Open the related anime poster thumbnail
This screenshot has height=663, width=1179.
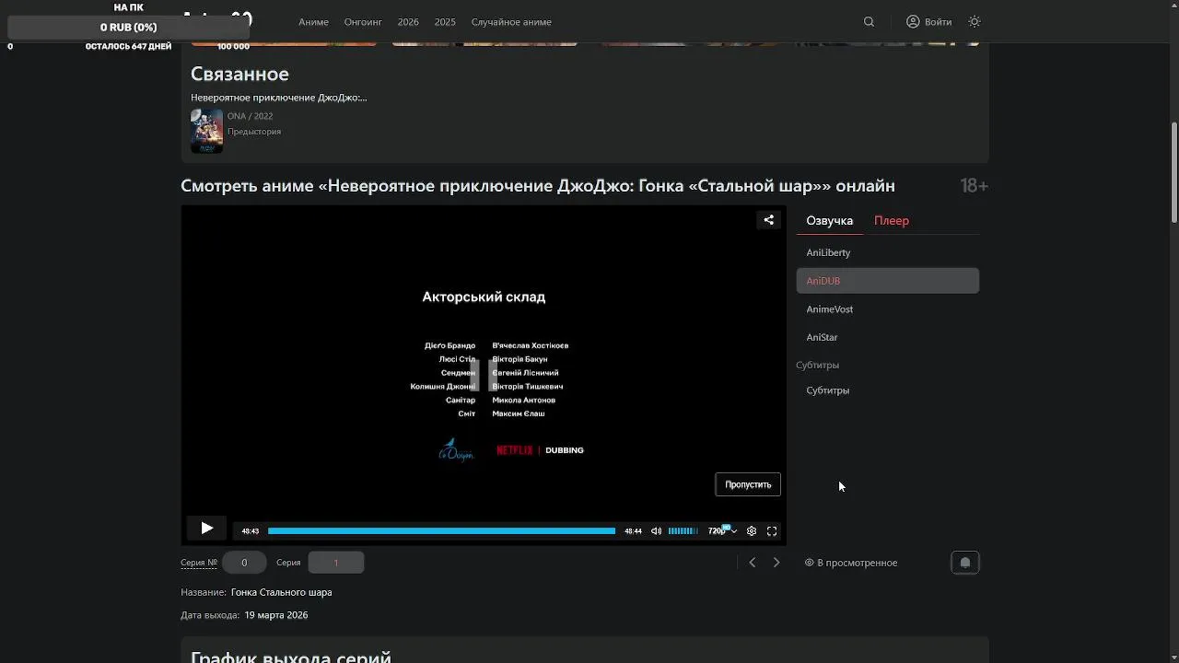tap(206, 131)
